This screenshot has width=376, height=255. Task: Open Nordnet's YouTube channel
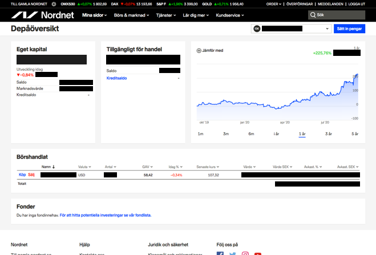(x=258, y=253)
